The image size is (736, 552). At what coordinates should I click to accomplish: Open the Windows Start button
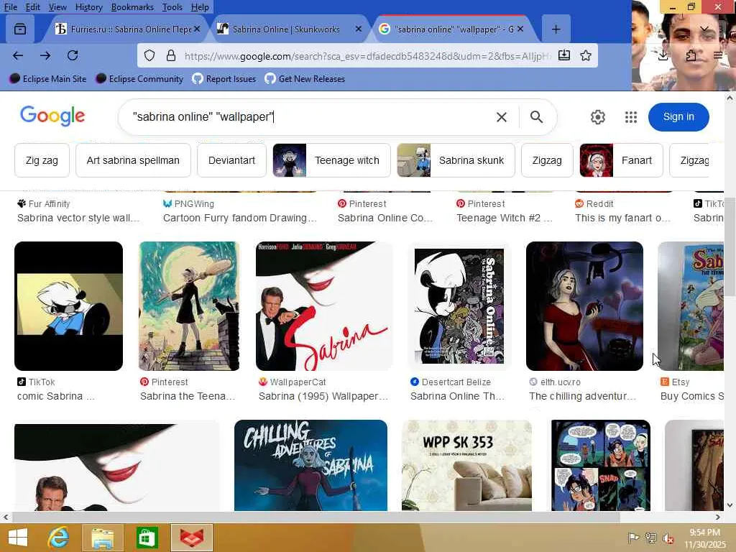click(x=18, y=538)
